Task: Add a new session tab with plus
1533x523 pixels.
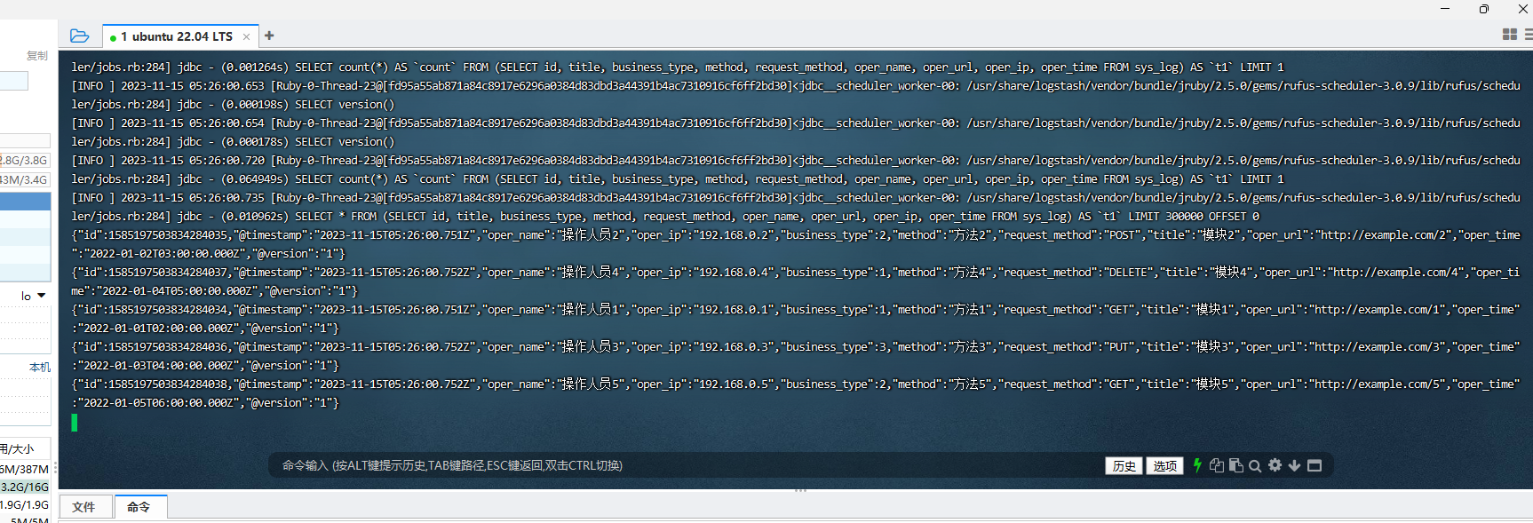Action: pyautogui.click(x=269, y=36)
